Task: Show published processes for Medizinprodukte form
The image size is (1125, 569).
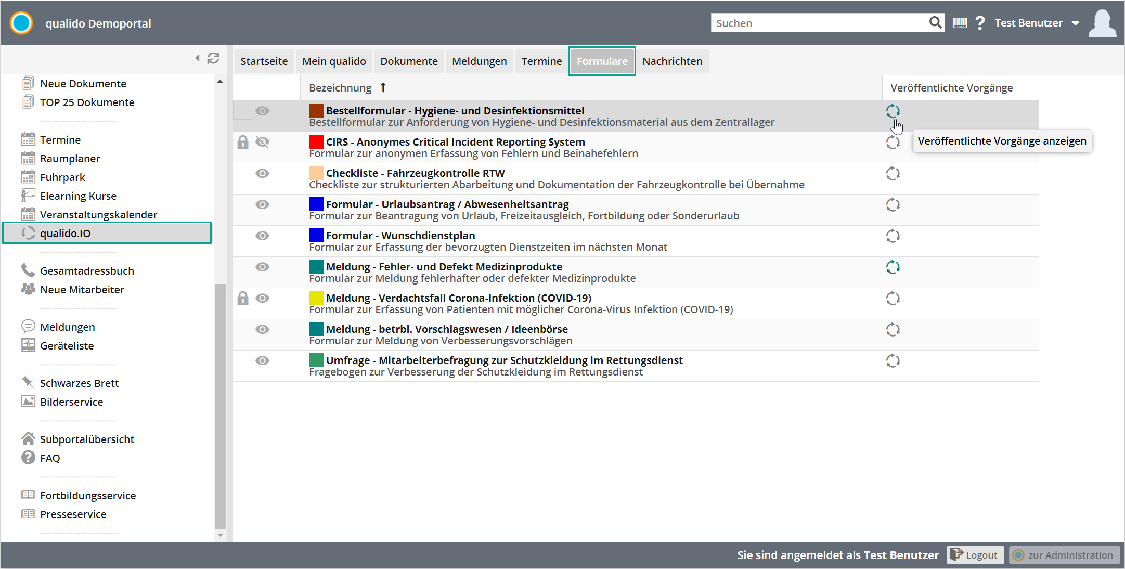Action: click(x=893, y=267)
